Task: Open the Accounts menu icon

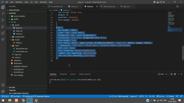Action: [3, 85]
